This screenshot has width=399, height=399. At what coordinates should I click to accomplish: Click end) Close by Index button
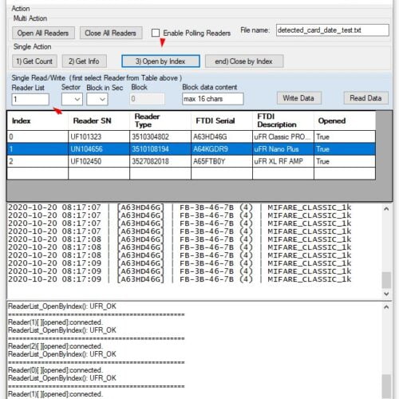[x=244, y=61]
